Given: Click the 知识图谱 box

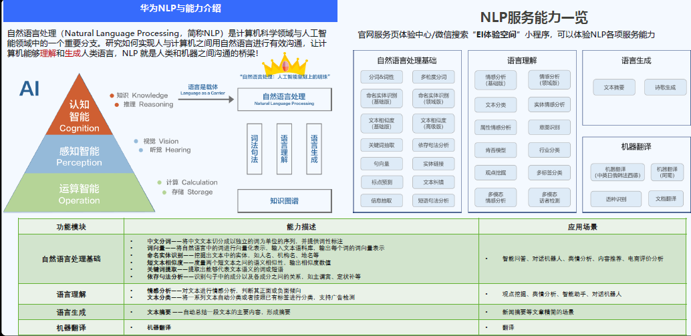Looking at the screenshot, I should [x=284, y=201].
